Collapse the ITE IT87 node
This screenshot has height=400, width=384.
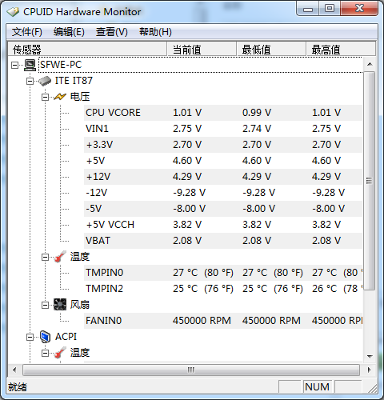[30, 81]
